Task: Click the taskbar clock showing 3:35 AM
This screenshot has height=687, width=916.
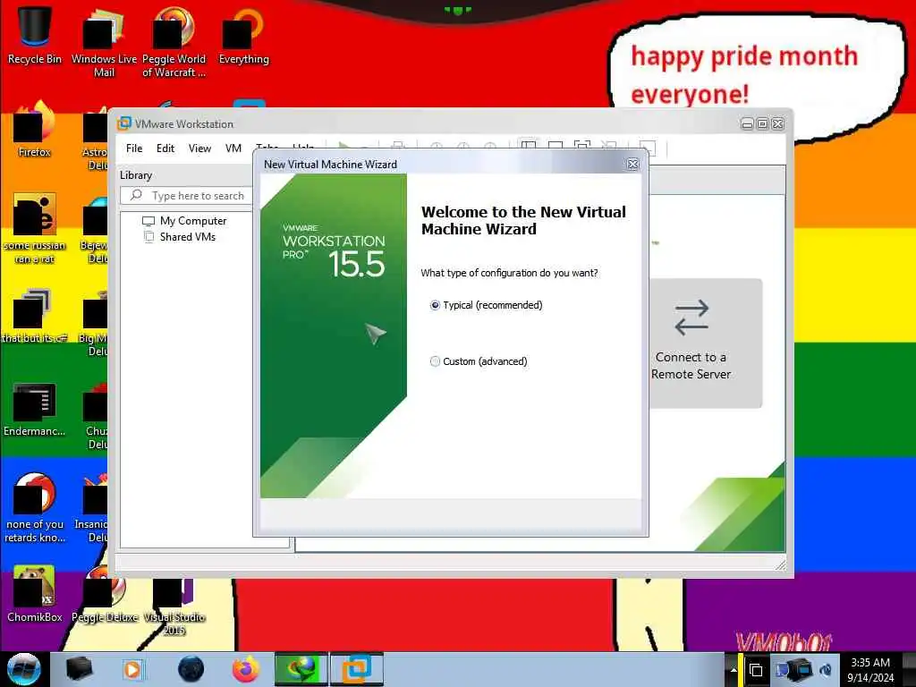Action: coord(870,670)
